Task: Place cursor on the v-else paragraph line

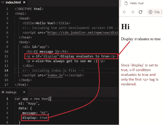Action: 65,61
